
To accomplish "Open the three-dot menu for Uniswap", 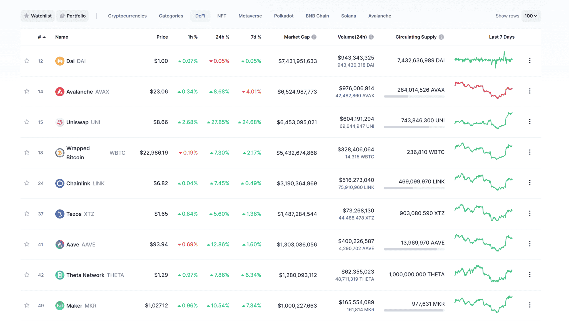I will [530, 122].
